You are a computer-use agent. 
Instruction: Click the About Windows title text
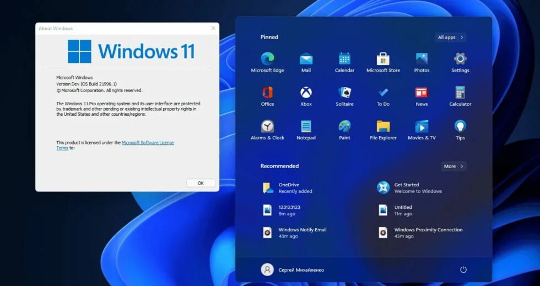coord(56,29)
